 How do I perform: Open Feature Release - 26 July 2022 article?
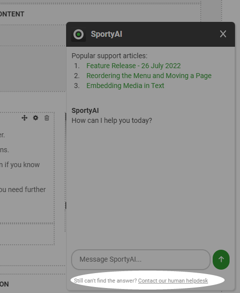click(134, 66)
